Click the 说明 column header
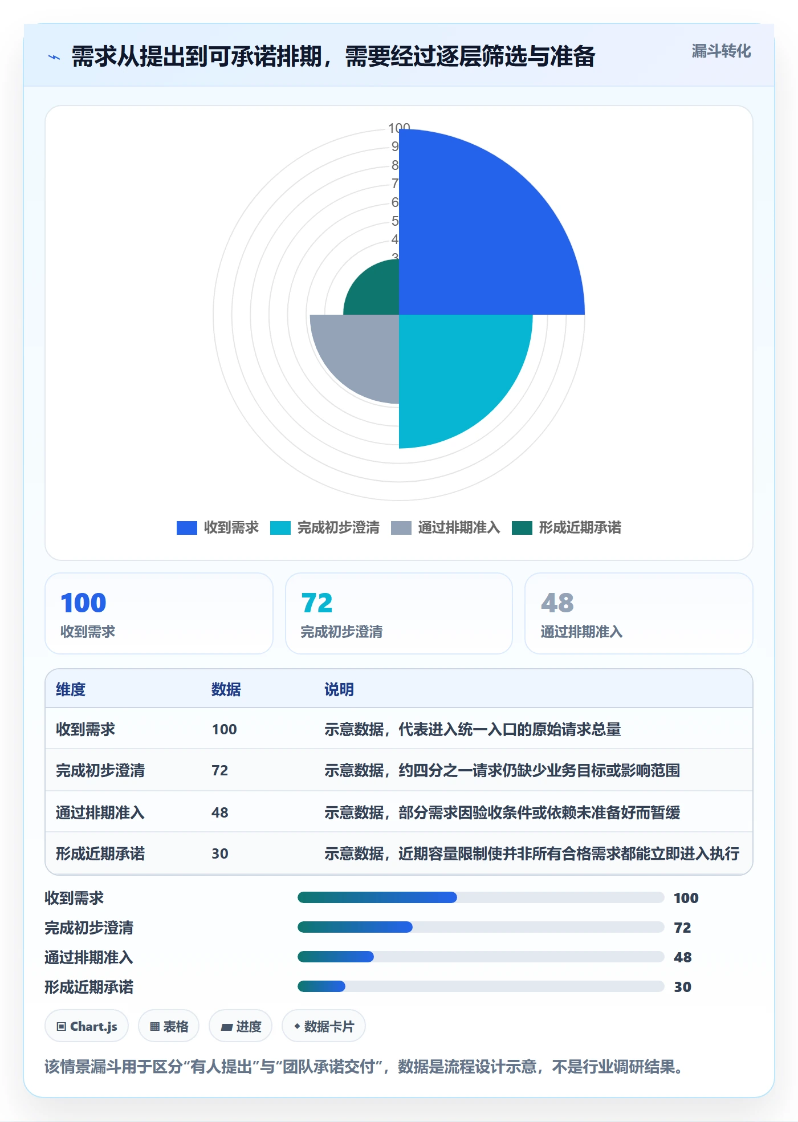 point(339,689)
